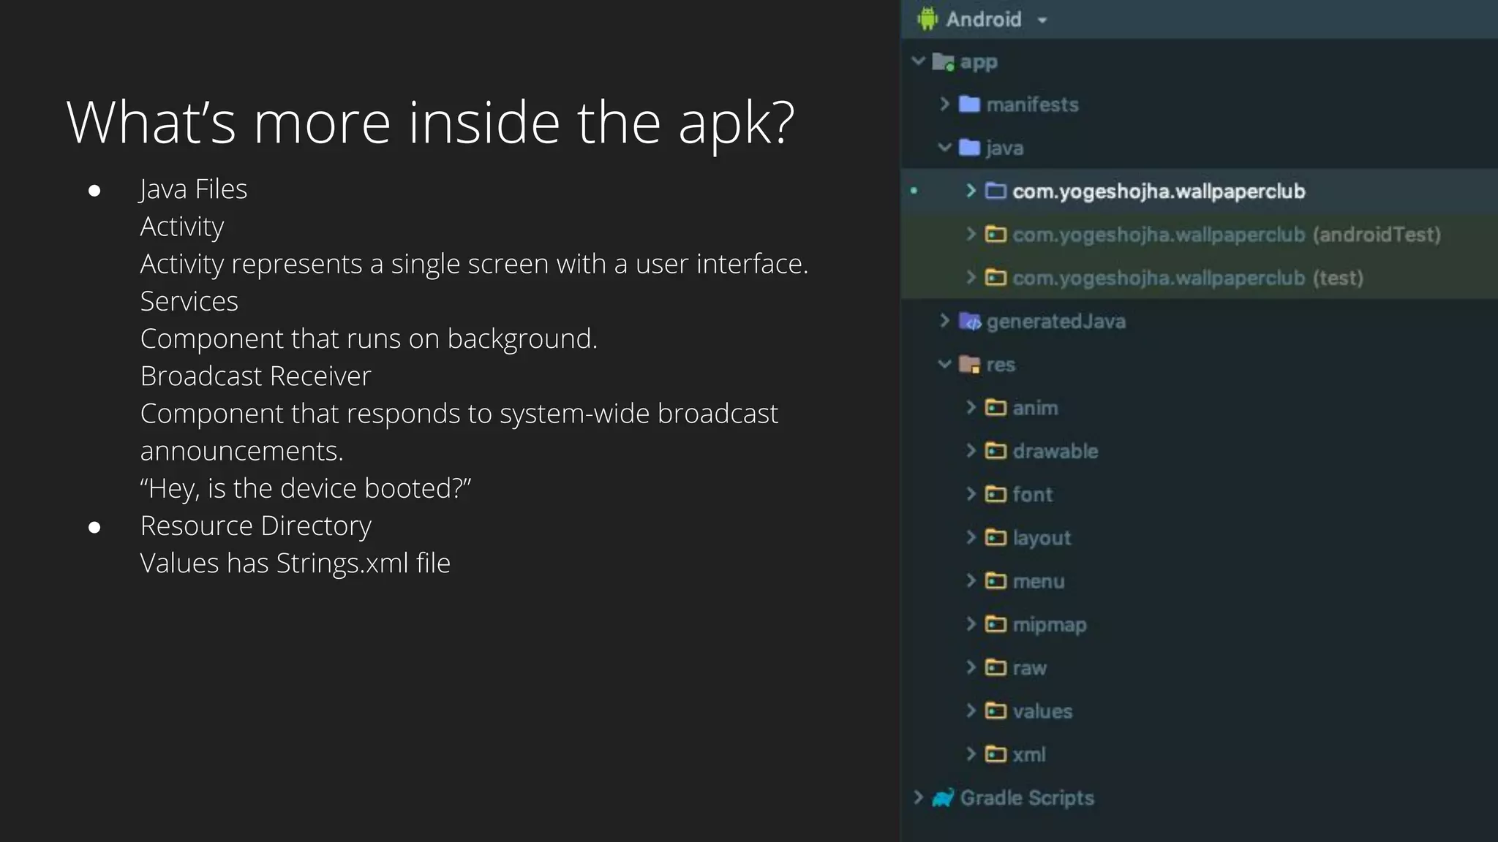
Task: Expand the xml resource folder
Action: coord(971,754)
